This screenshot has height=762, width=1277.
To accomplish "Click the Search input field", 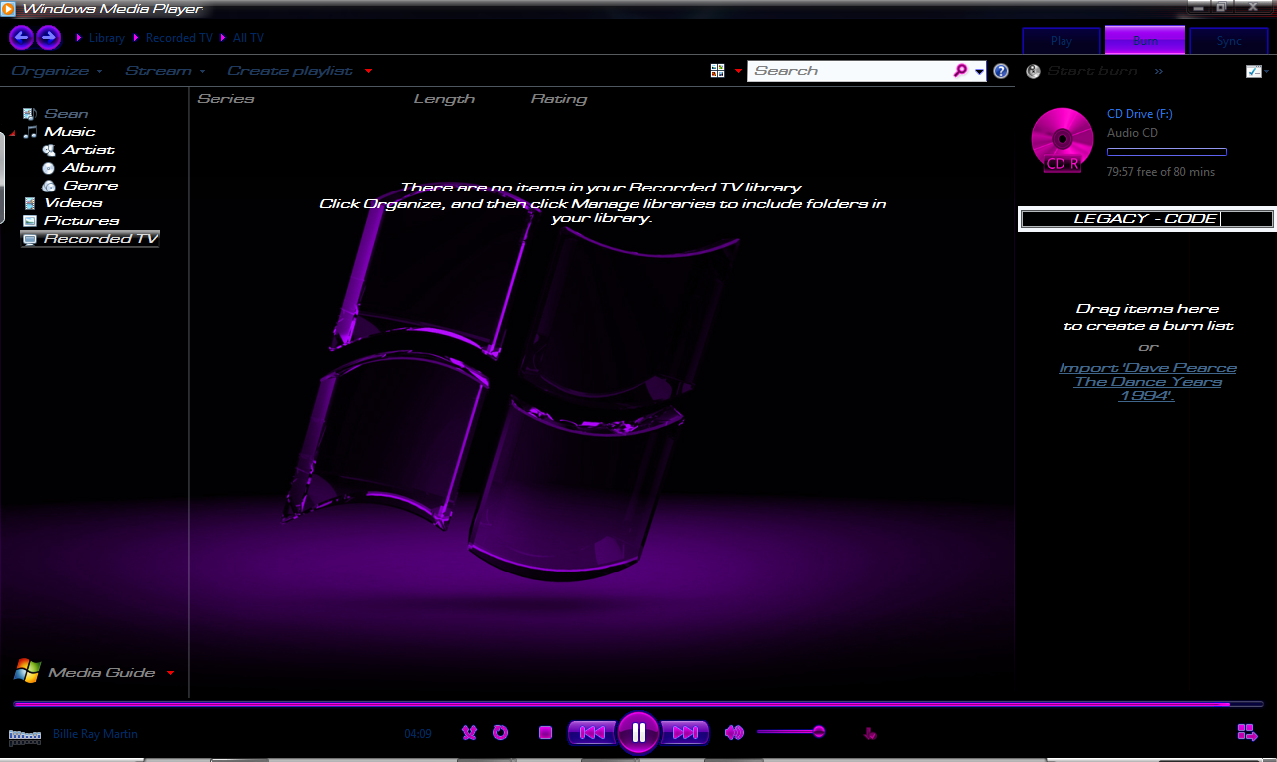I will pyautogui.click(x=849, y=71).
